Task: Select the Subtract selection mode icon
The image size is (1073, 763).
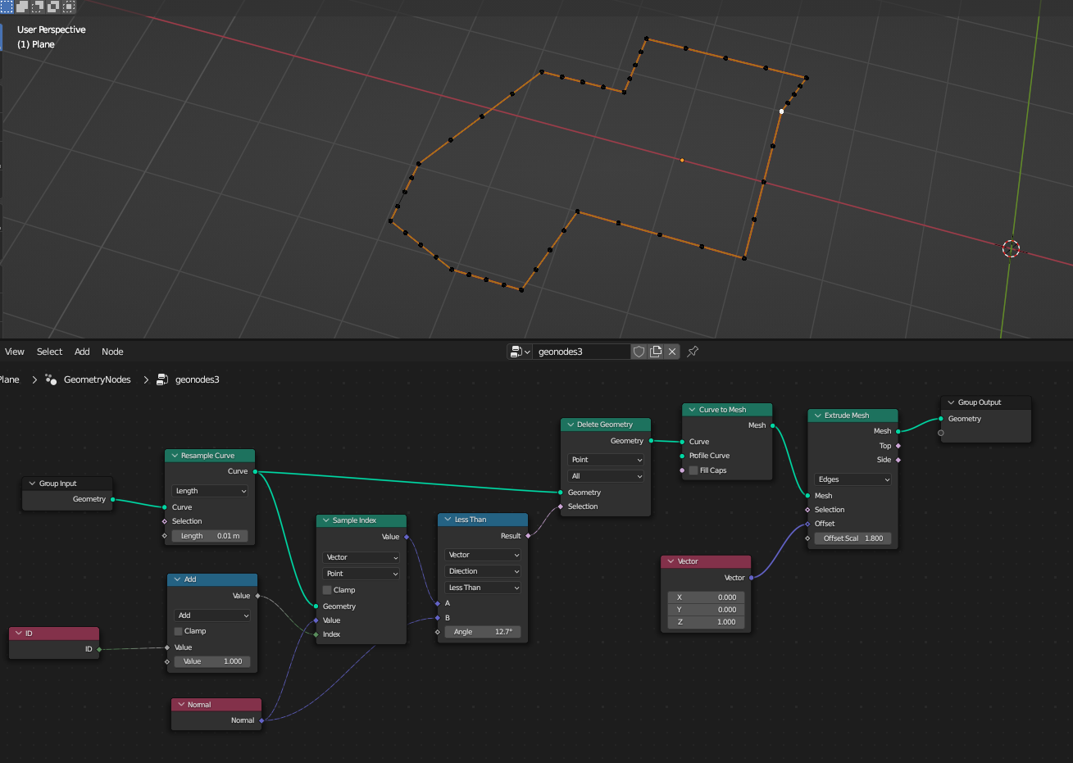Action: coord(38,6)
